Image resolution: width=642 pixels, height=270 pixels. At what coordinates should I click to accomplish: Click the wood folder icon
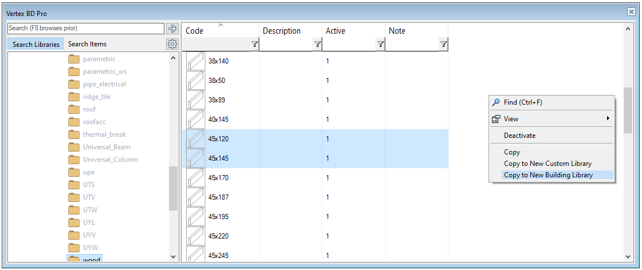point(74,260)
